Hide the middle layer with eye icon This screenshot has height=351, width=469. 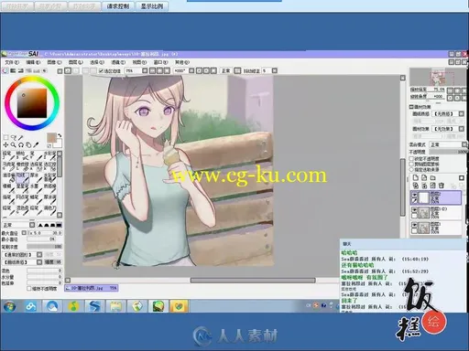pyautogui.click(x=414, y=210)
